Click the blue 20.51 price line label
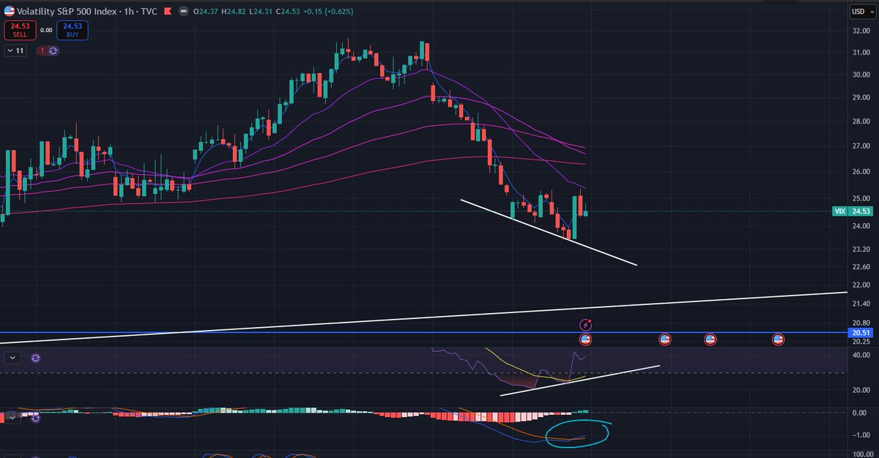879x458 pixels. (x=859, y=333)
